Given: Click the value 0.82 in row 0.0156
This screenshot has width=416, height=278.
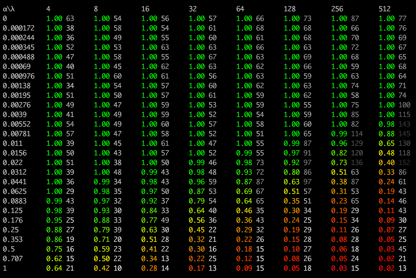Looking at the screenshot, I should coord(339,153).
